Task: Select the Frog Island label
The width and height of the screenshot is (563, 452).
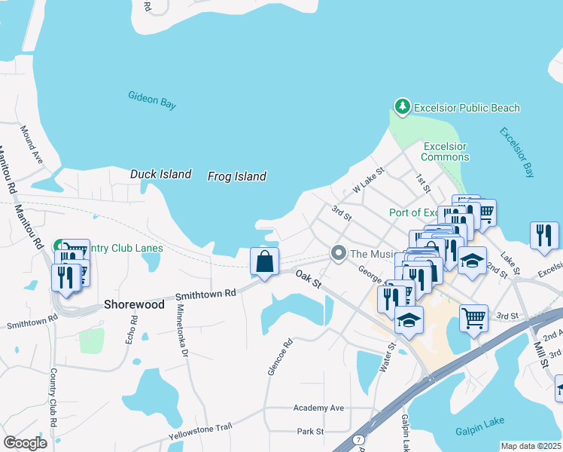Action: click(236, 176)
